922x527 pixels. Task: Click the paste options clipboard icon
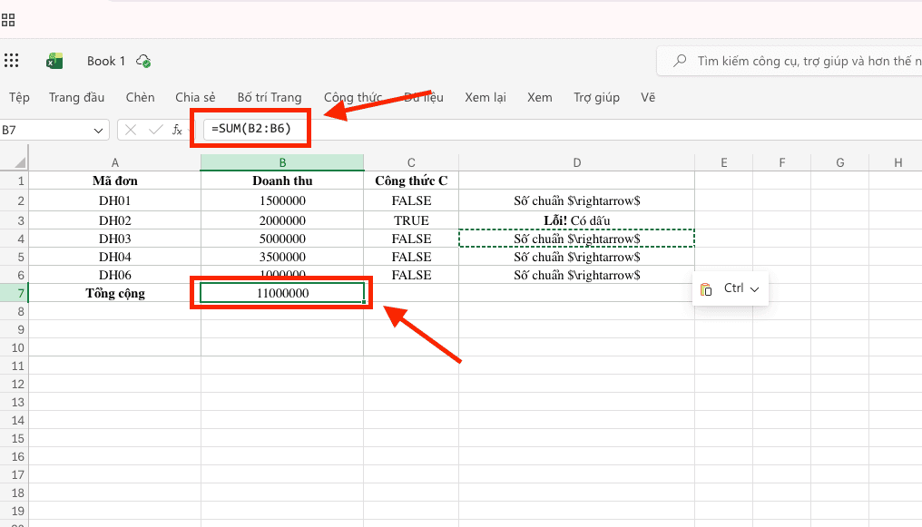[706, 289]
